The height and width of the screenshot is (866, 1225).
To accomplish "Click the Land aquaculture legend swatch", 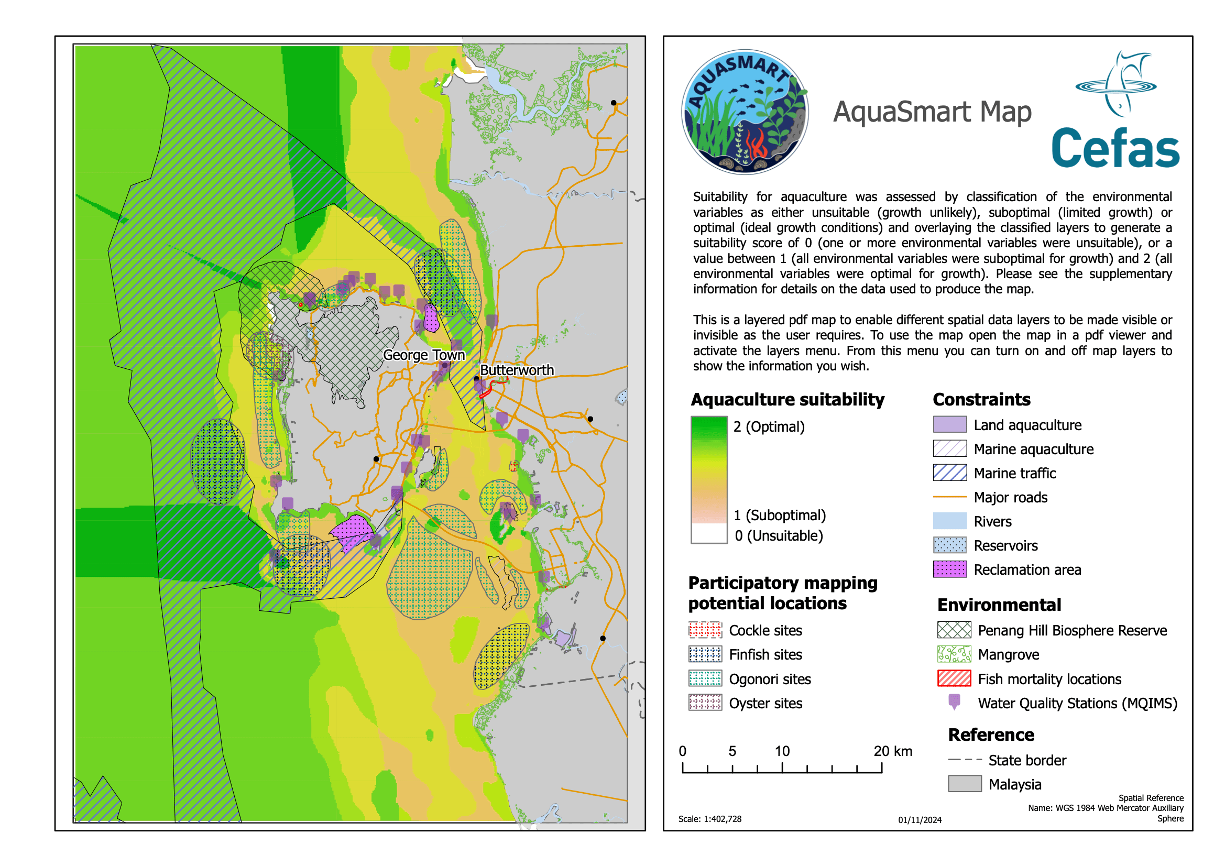I will click(x=950, y=425).
